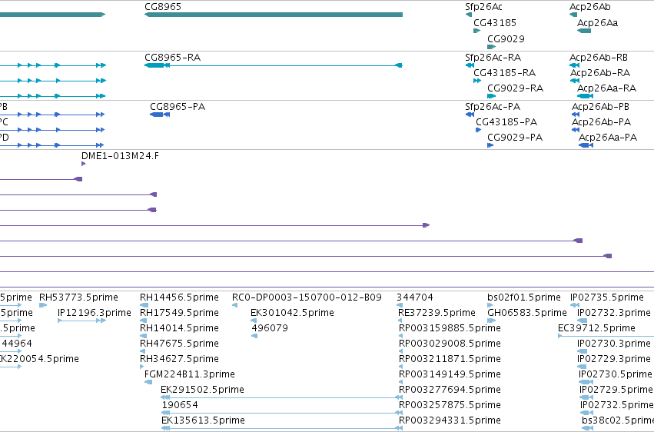Viewport: 654px width, 432px height.
Task: Click the RC0-DP0003-150700-012-B09 label
Action: pyautogui.click(x=307, y=297)
